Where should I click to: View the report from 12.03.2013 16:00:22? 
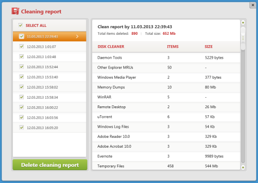pyautogui.click(x=50, y=108)
